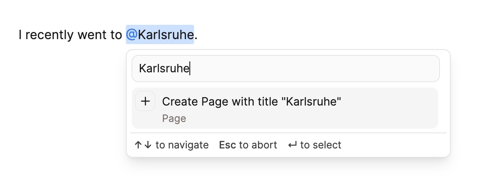This screenshot has width=484, height=185.
Task: Click the word "recently" in the sentence
Action: 50,35
